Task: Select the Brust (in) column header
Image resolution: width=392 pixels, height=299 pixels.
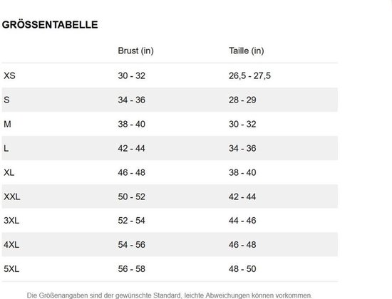Action: pos(135,51)
